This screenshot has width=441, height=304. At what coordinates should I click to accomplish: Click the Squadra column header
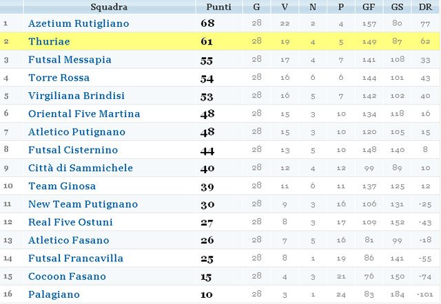109,7
